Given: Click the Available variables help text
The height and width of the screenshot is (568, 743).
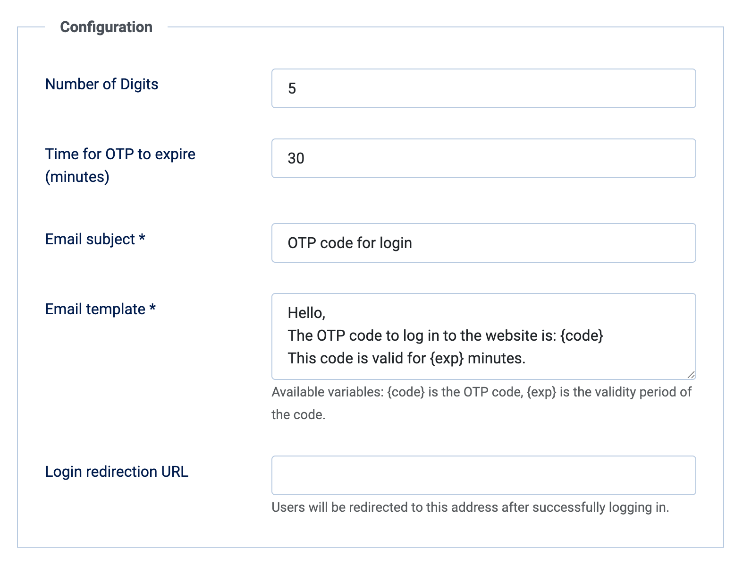Looking at the screenshot, I should click(481, 392).
